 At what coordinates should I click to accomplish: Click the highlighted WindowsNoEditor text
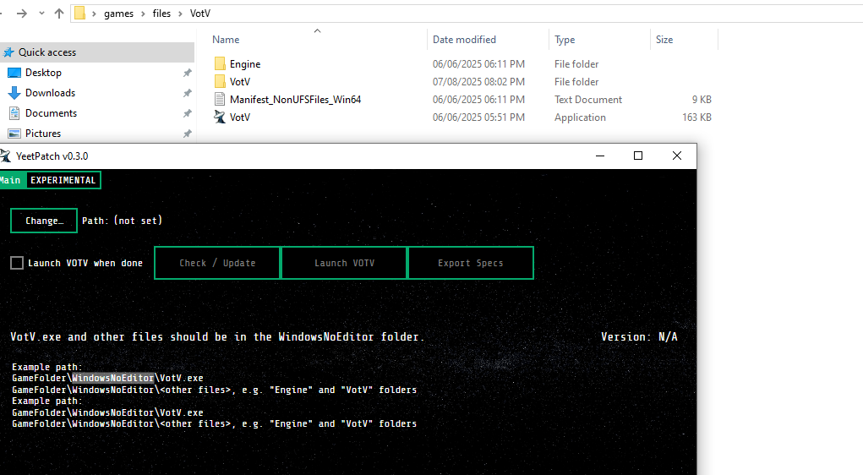pos(112,378)
